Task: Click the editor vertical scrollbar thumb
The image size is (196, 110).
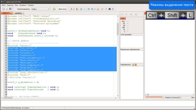Action: coord(118,29)
